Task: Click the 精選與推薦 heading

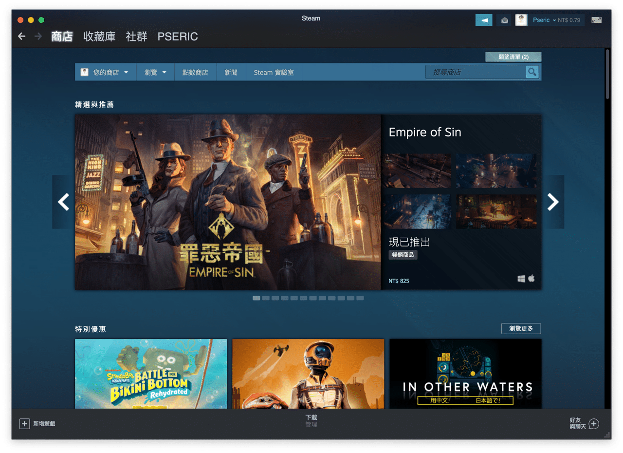Action: coord(94,105)
